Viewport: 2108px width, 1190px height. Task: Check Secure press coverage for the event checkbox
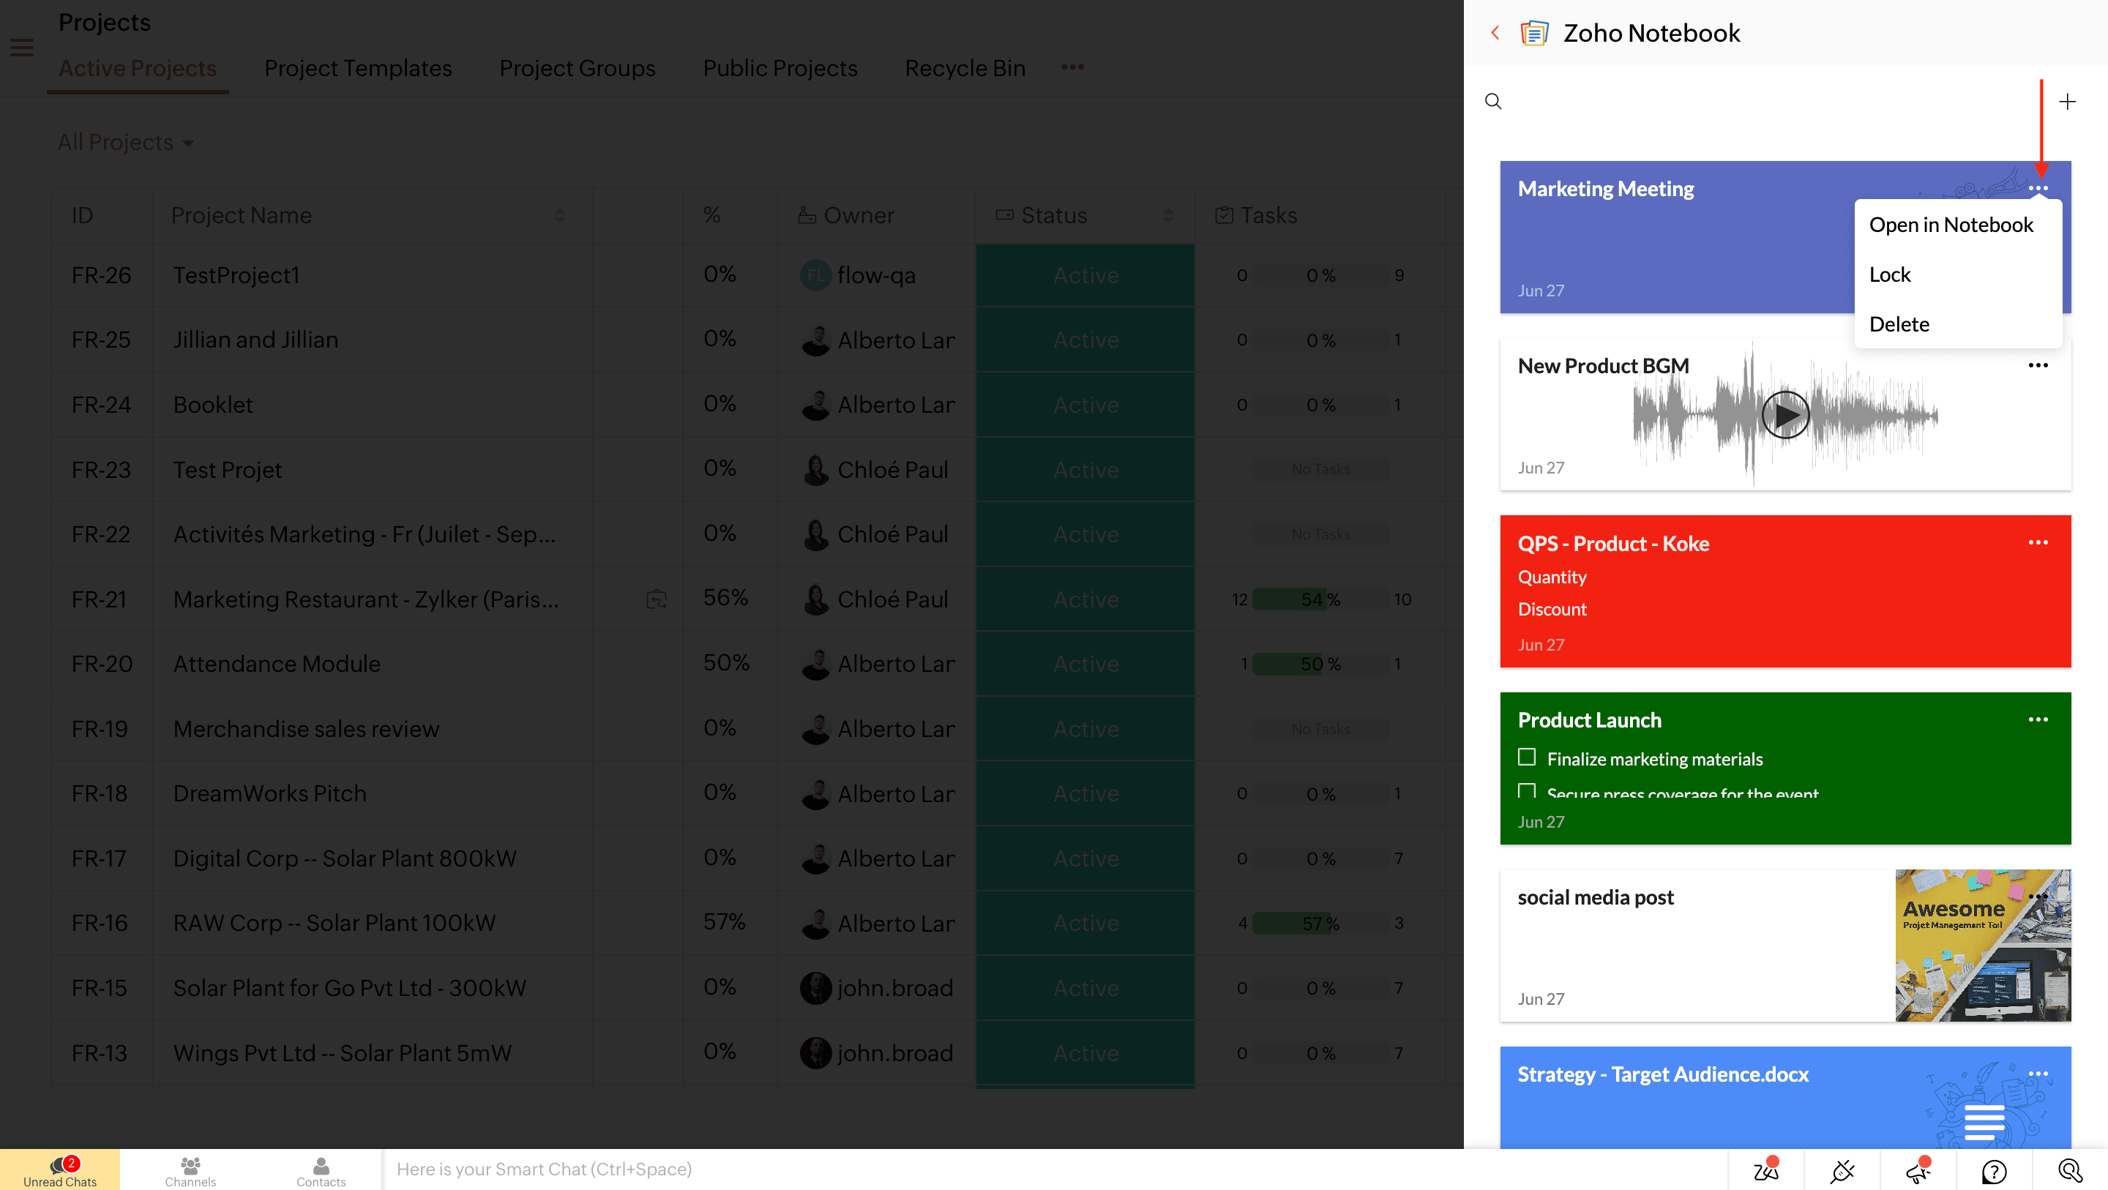tap(1526, 790)
